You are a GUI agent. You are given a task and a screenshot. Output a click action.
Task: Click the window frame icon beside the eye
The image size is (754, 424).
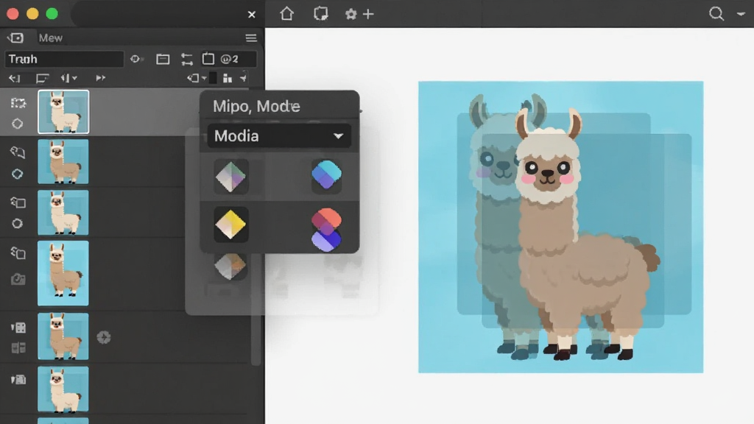coord(163,59)
